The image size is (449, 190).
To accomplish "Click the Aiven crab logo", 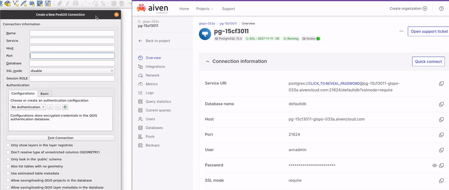I will (x=141, y=8).
